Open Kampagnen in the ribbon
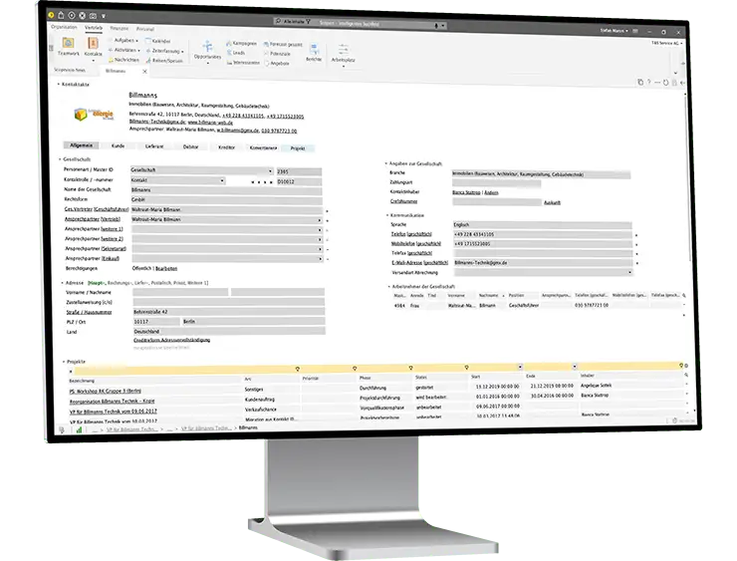The image size is (737, 561). pyautogui.click(x=242, y=43)
